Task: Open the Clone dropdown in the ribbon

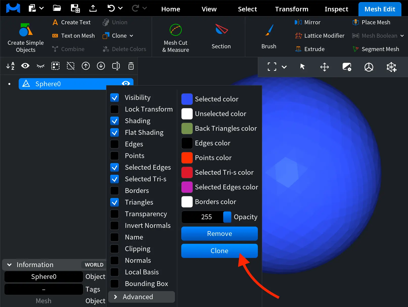Action: pos(131,36)
